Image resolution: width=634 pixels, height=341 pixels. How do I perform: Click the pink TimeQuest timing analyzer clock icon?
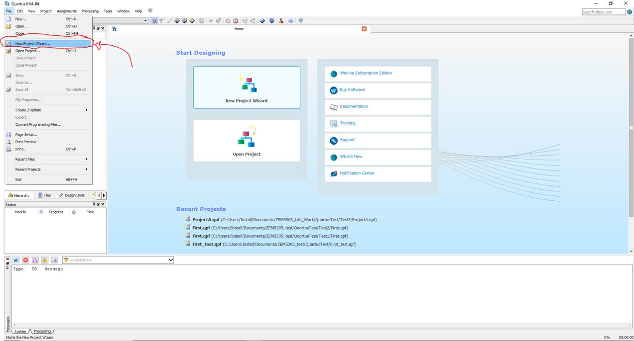[236, 21]
